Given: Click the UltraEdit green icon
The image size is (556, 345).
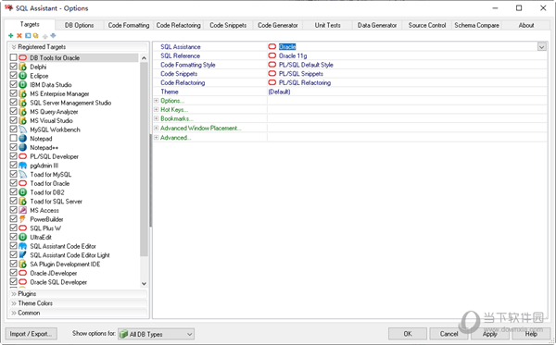Looking at the screenshot, I should point(22,237).
